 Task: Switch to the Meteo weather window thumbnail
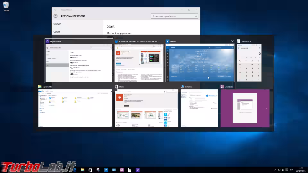click(200, 63)
